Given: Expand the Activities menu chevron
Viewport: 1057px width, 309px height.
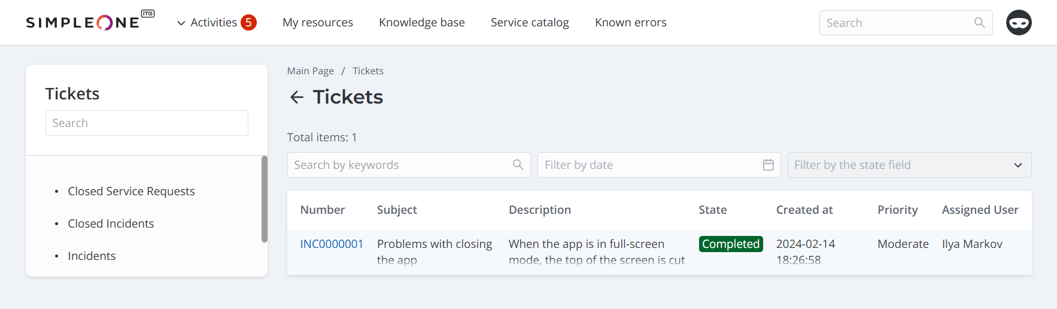Looking at the screenshot, I should tap(181, 23).
